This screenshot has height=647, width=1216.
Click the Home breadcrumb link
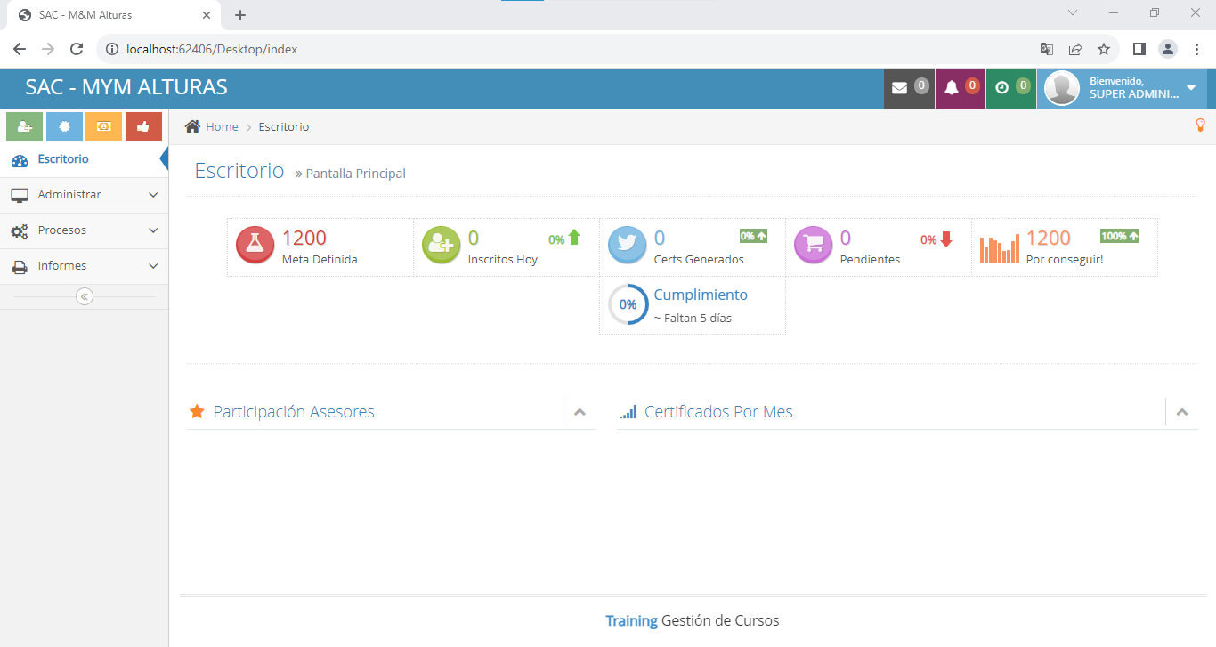222,127
